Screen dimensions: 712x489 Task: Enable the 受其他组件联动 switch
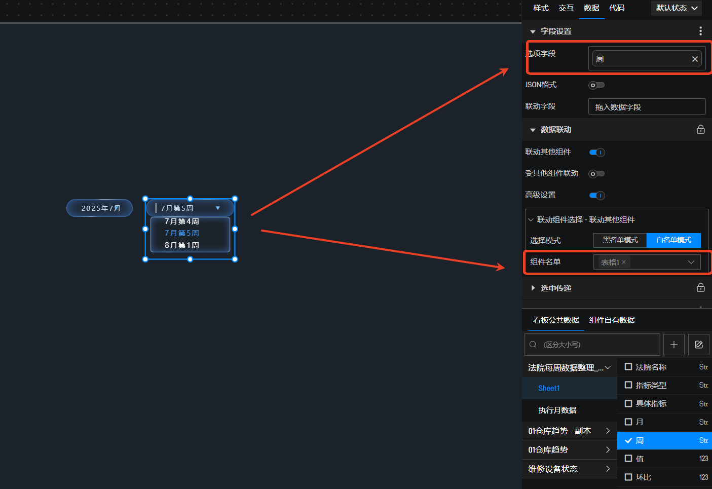pyautogui.click(x=596, y=174)
